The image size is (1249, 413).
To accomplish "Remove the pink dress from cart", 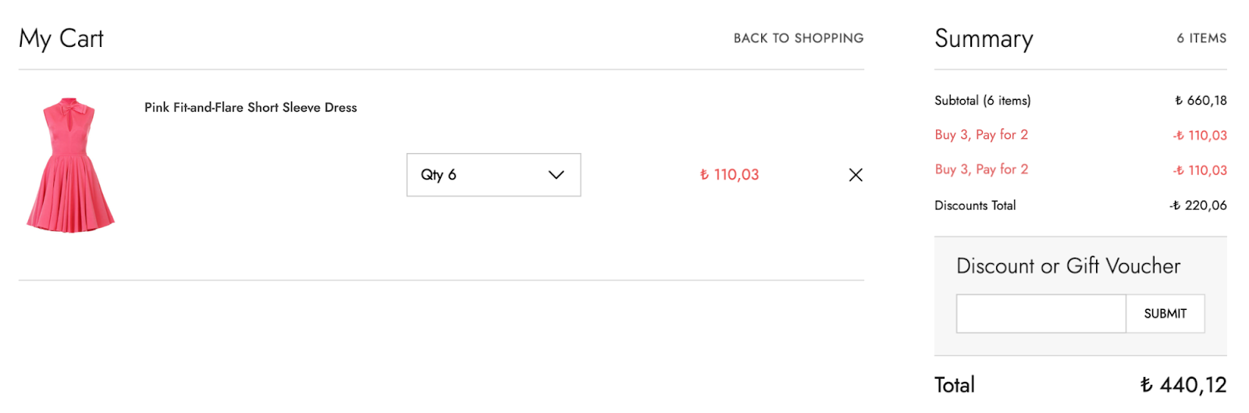I will point(856,175).
